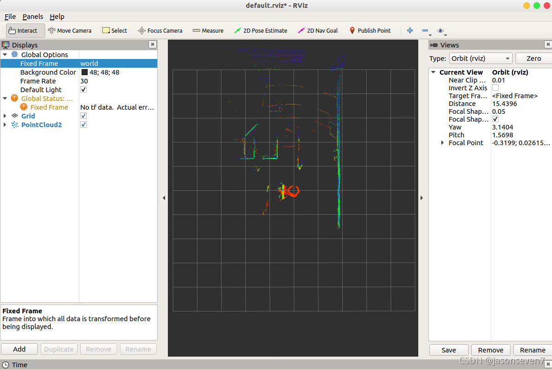Open the Panels menu

pos(33,17)
